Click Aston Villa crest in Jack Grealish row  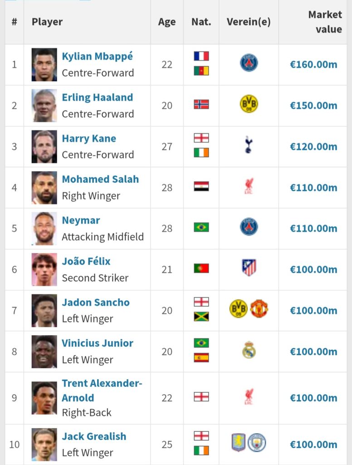point(239,442)
